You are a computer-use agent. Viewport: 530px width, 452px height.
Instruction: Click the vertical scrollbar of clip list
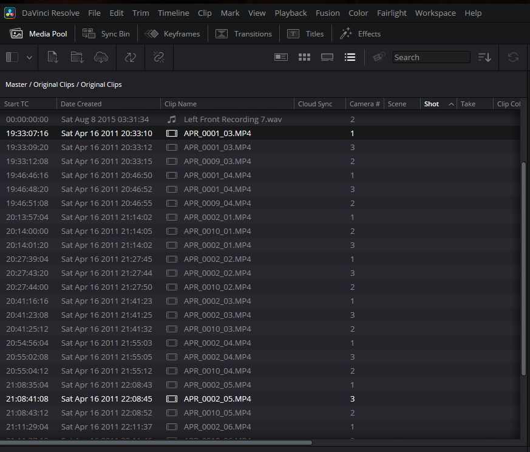pos(523,269)
